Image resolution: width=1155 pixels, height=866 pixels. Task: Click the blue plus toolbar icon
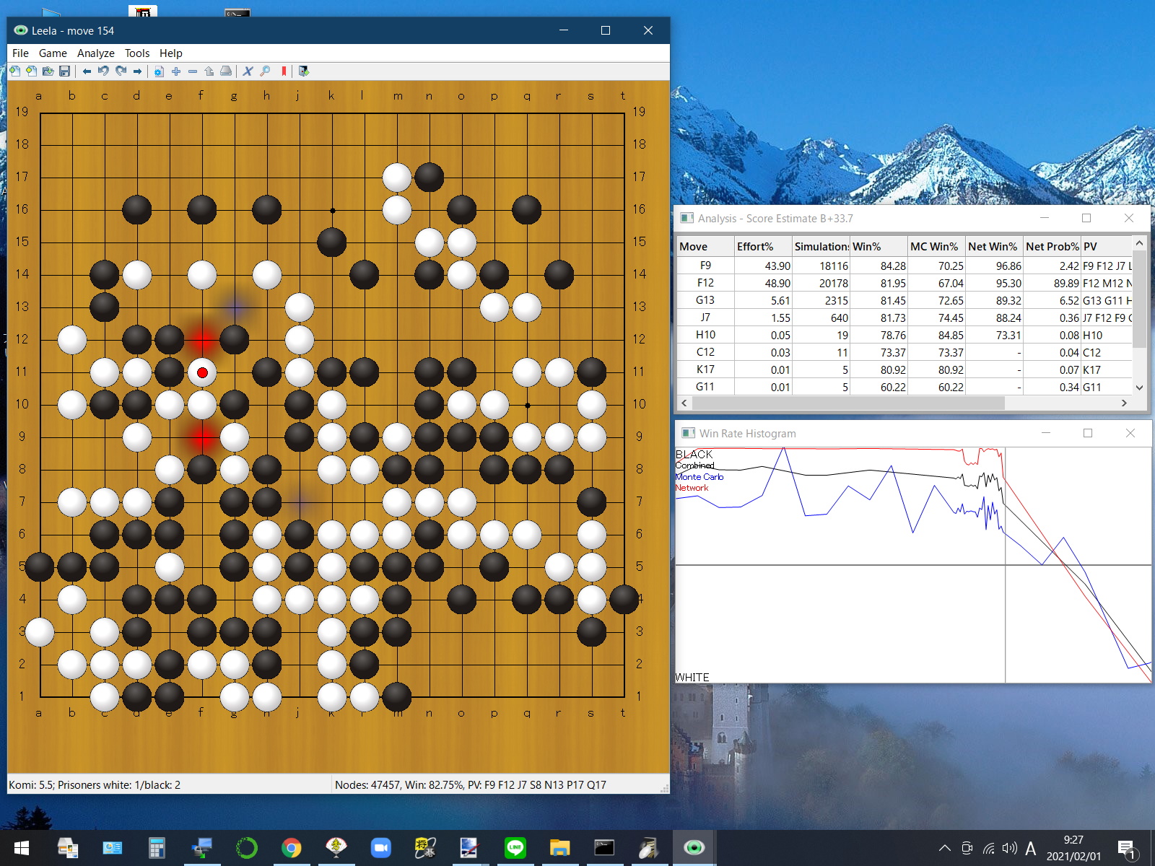click(x=175, y=71)
